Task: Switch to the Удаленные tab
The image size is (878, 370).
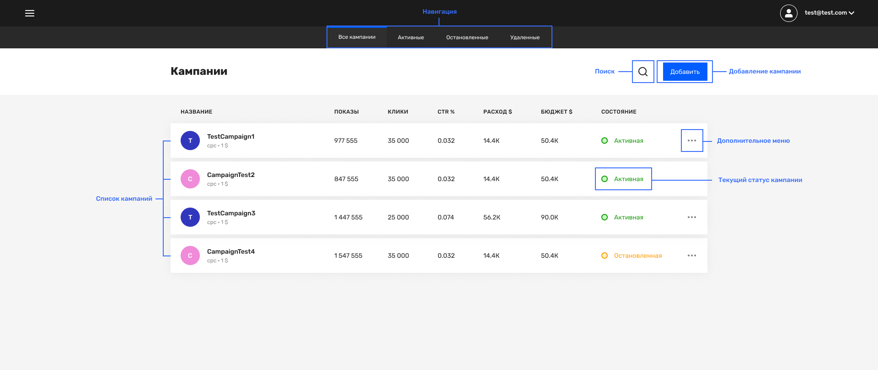Action: coord(525,37)
